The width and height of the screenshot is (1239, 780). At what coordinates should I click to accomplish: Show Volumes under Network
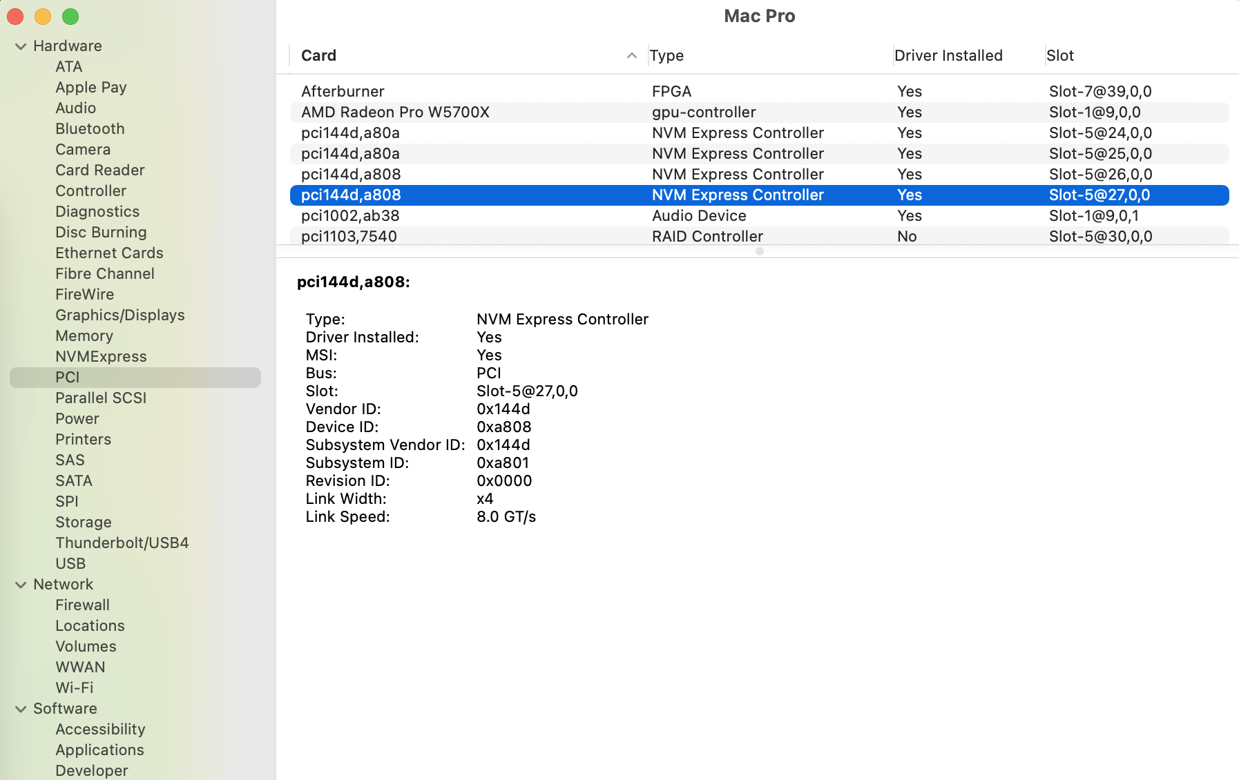pyautogui.click(x=86, y=647)
